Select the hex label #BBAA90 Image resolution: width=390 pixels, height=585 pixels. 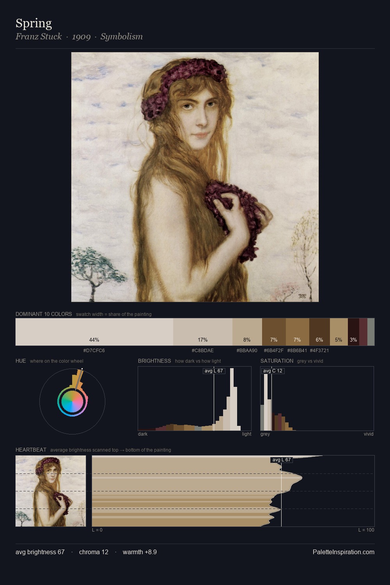(247, 351)
